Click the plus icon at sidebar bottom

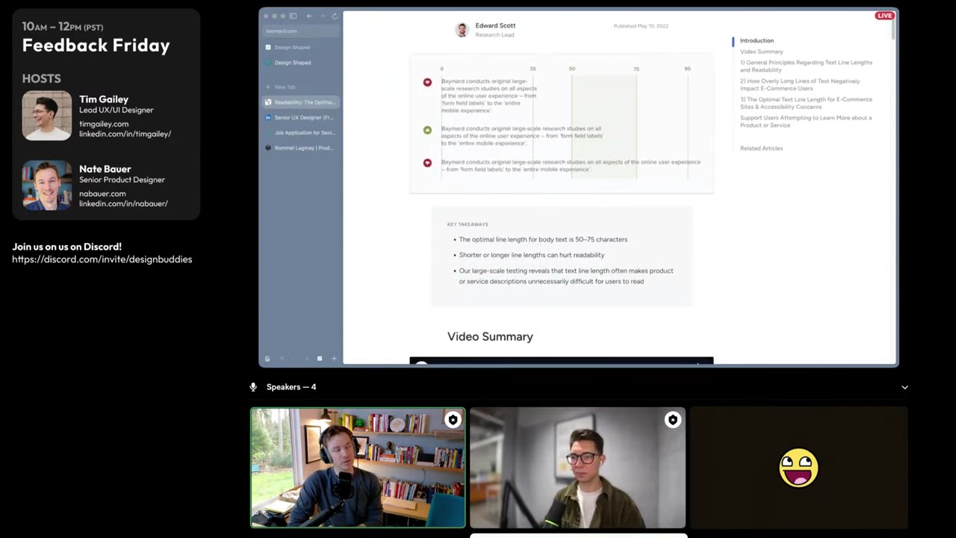point(334,359)
